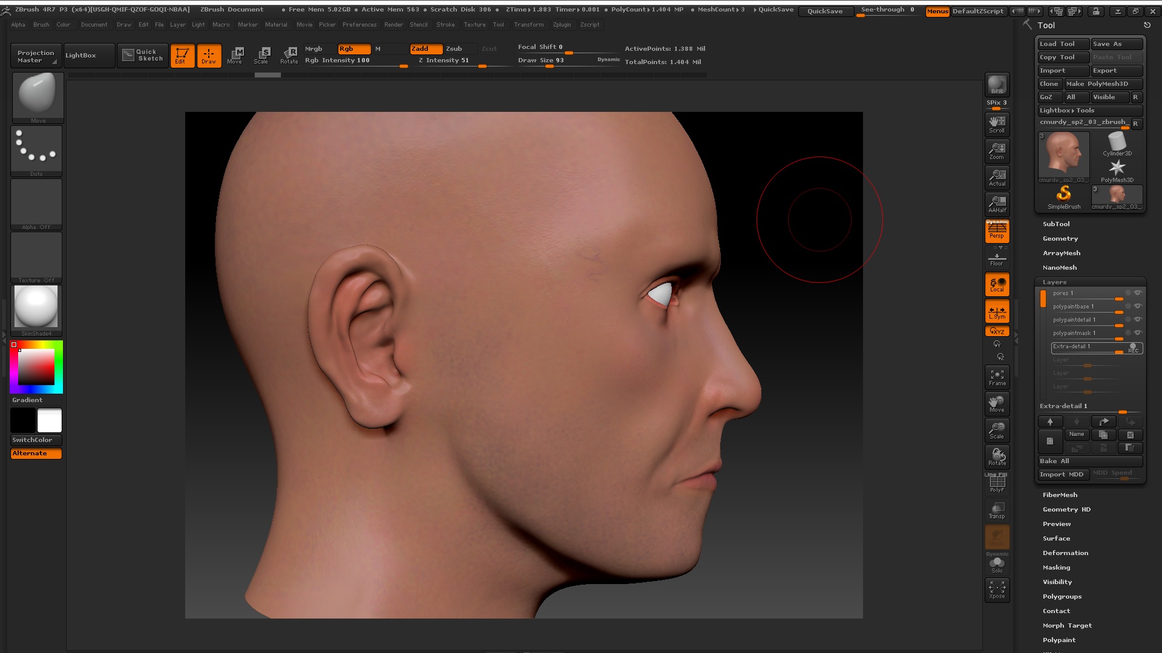1162x653 pixels.
Task: Activate Edit mode button
Action: [182, 55]
